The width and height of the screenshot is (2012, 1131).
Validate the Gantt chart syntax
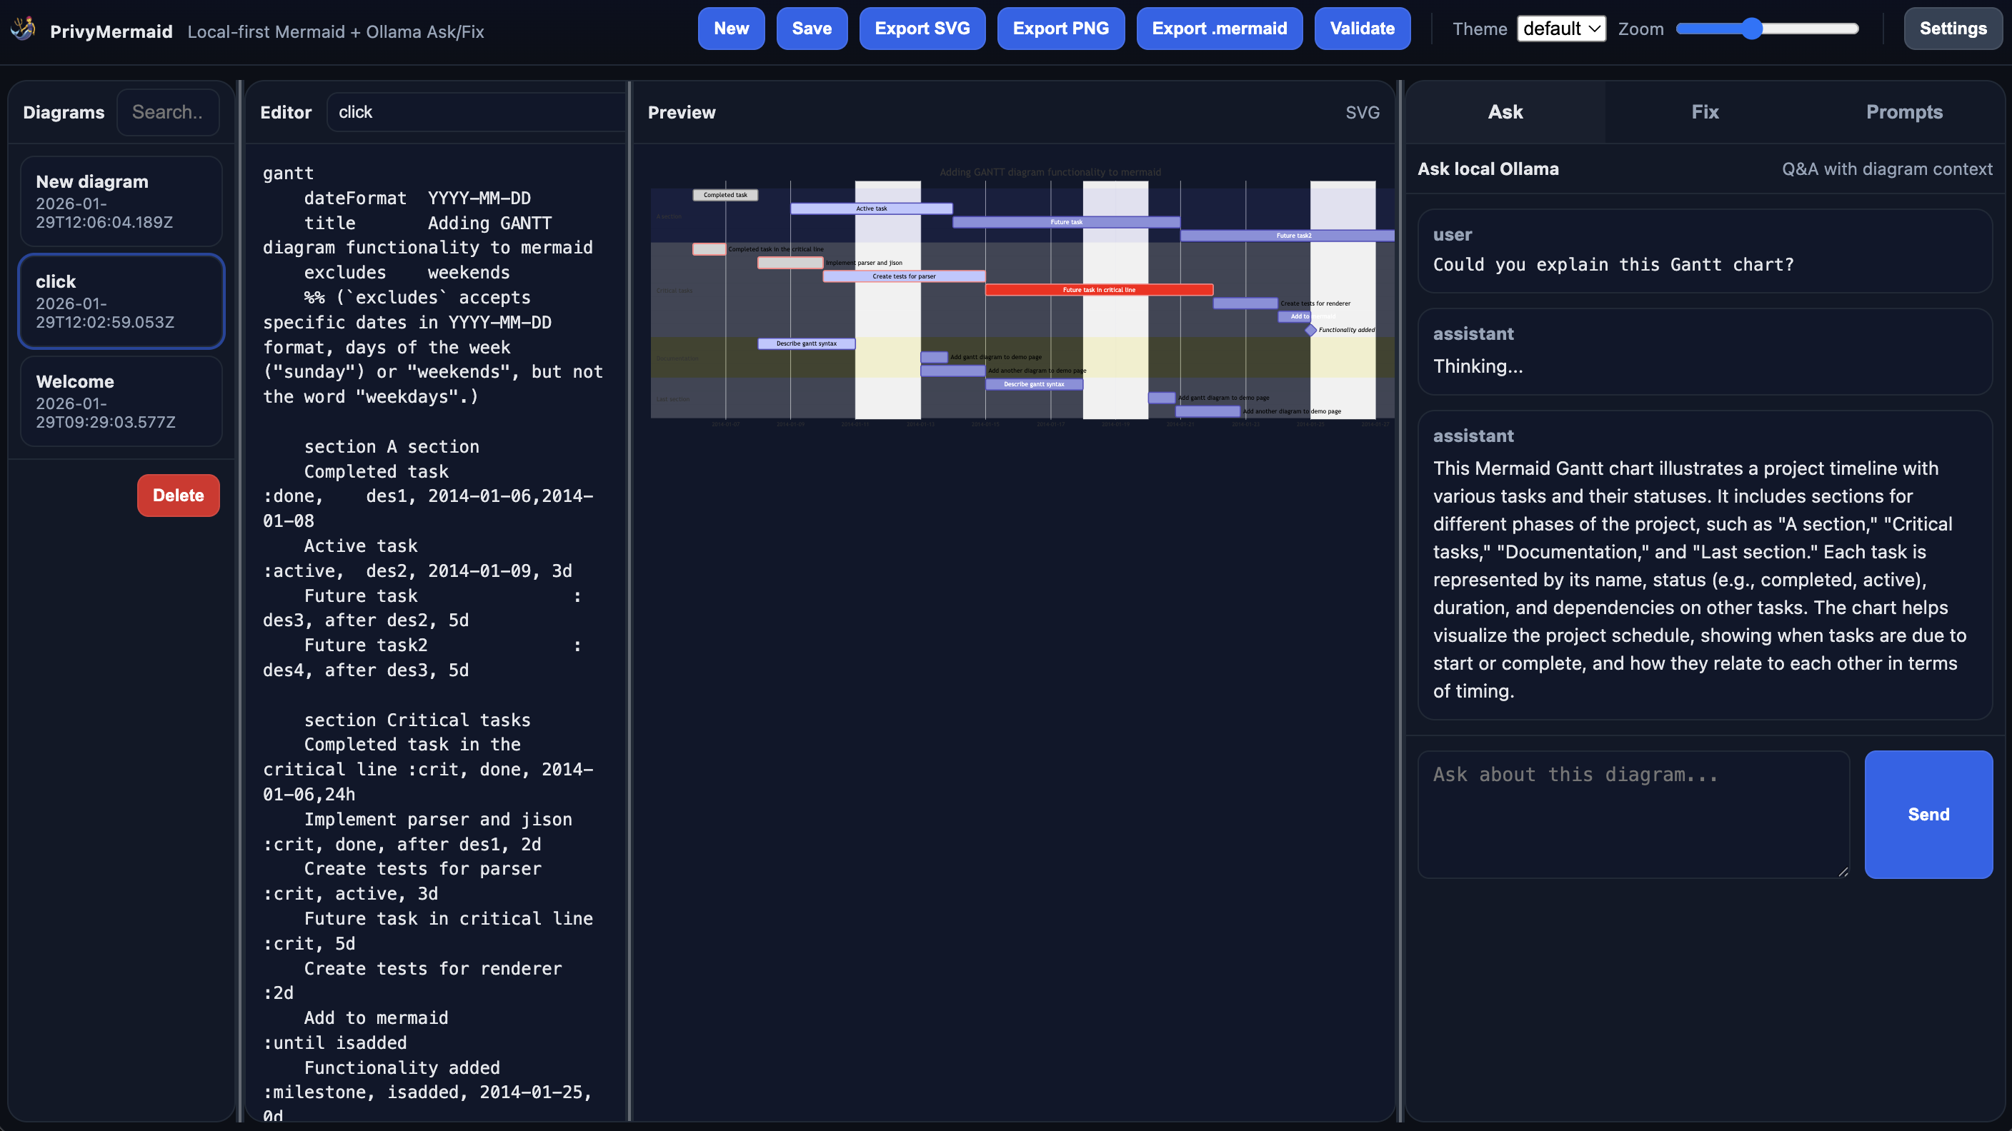[1362, 28]
